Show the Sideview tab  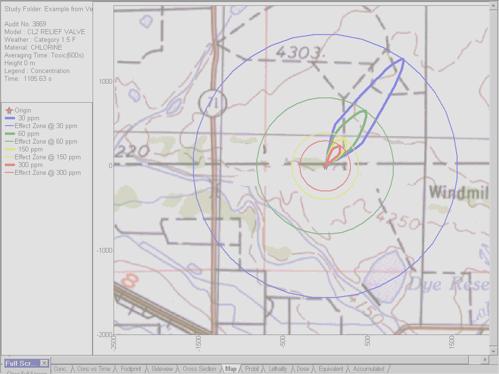162,369
